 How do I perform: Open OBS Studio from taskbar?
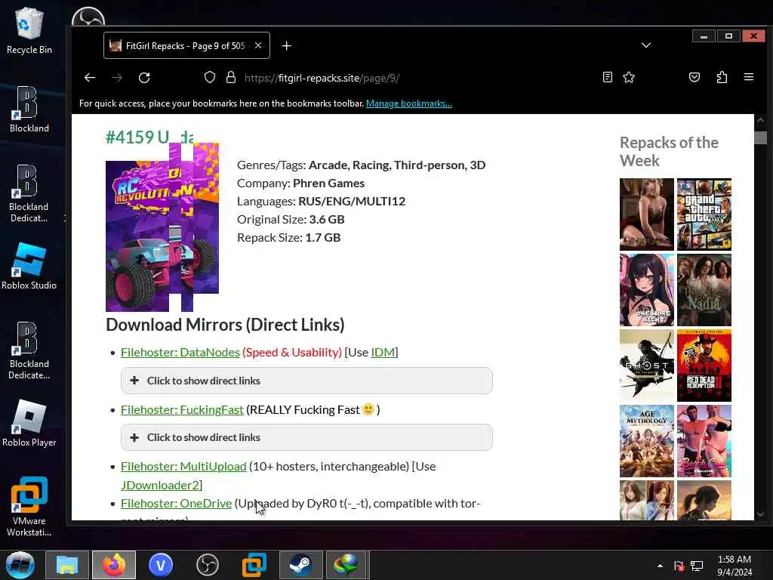(x=208, y=565)
